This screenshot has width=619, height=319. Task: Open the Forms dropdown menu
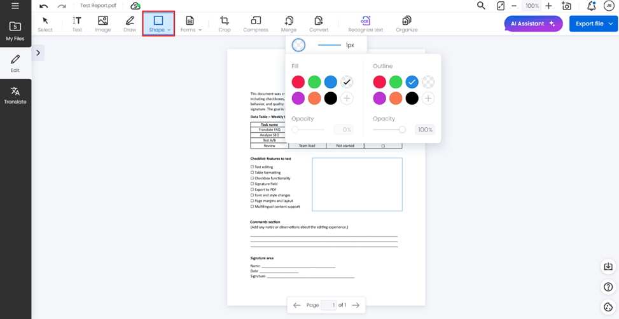(x=191, y=24)
